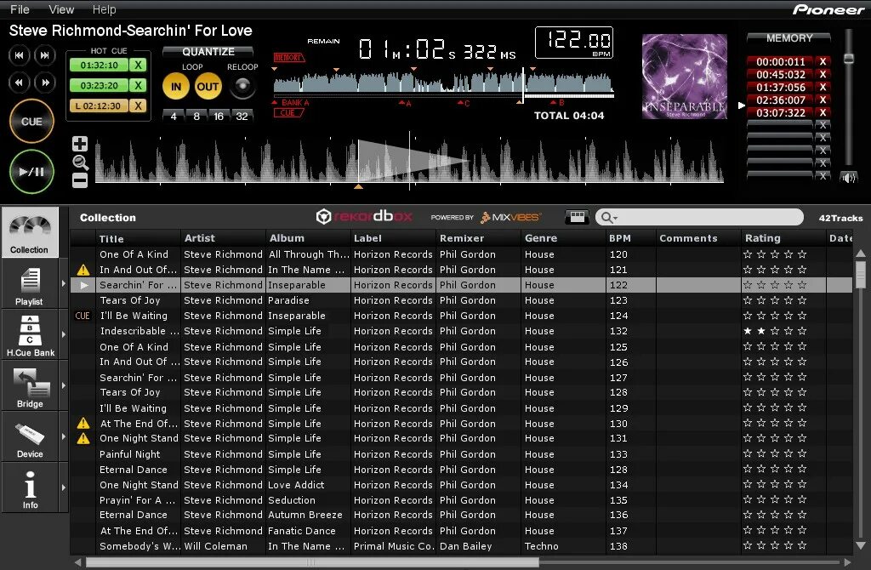Click the Inseparable album artwork
Screen dimensions: 871x570
(x=685, y=77)
